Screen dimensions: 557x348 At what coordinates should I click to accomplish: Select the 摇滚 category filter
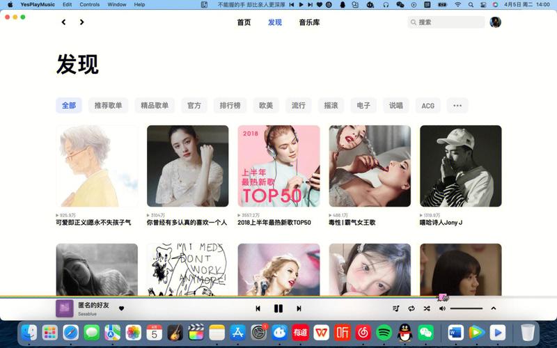coord(331,106)
